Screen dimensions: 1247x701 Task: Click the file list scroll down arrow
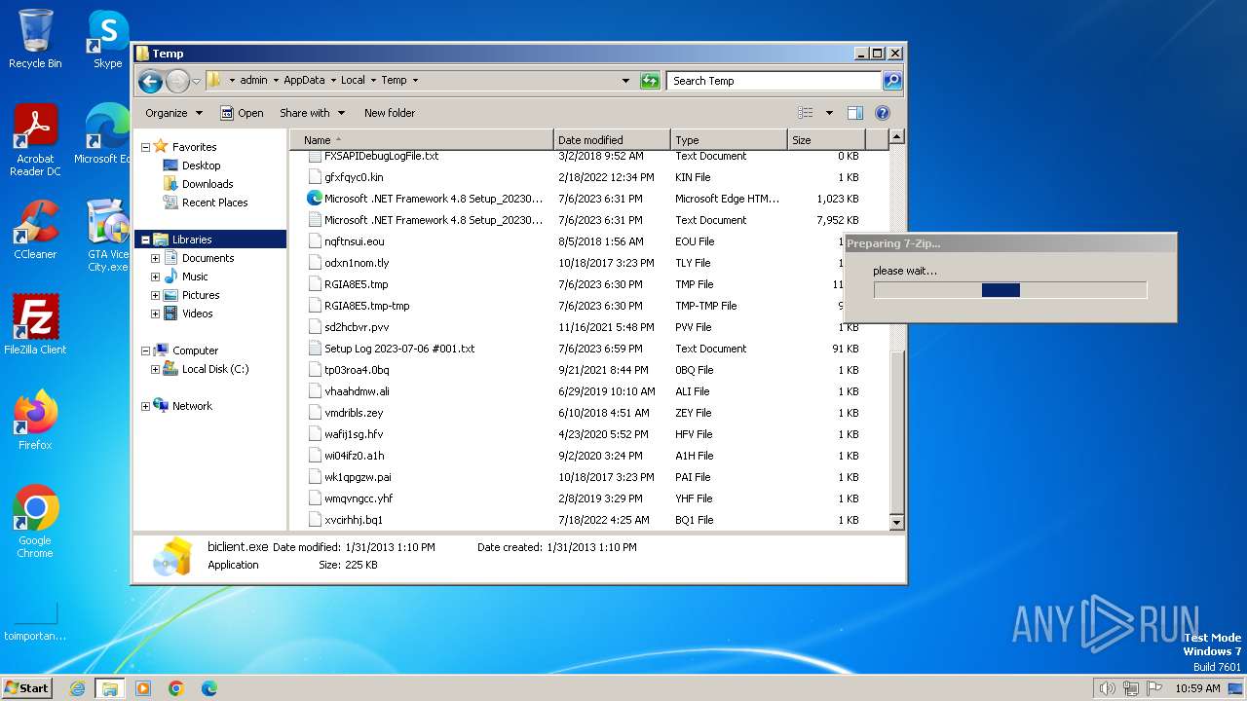pyautogui.click(x=897, y=523)
